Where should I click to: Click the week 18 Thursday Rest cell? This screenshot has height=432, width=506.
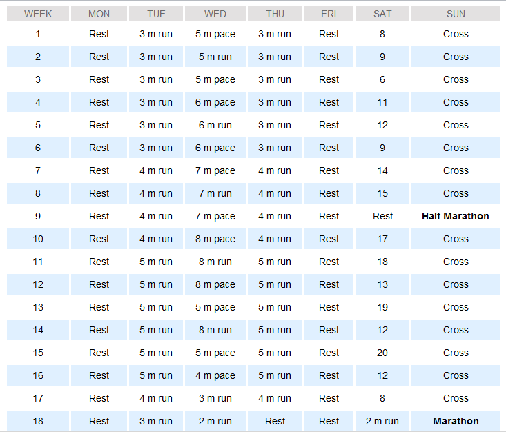coord(275,421)
